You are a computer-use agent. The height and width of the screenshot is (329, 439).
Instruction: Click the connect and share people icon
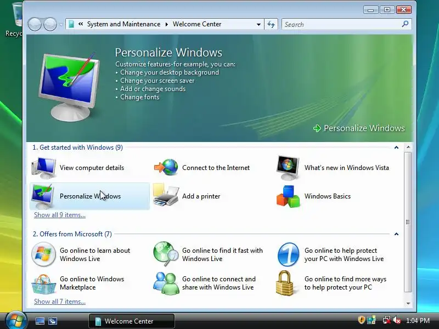(x=166, y=283)
